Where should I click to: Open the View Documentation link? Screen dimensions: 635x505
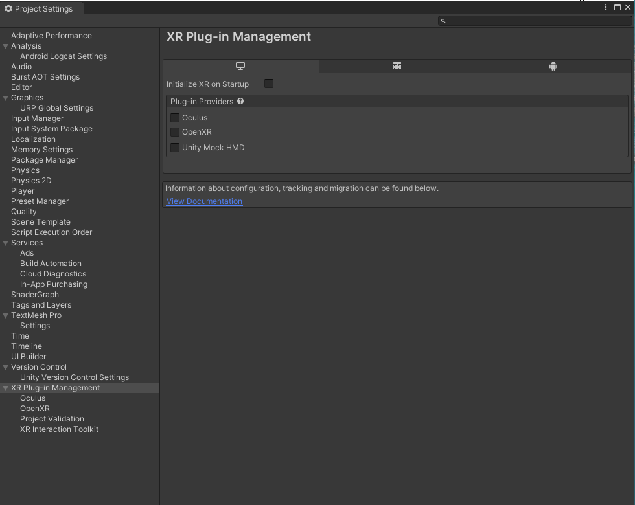[x=204, y=201]
